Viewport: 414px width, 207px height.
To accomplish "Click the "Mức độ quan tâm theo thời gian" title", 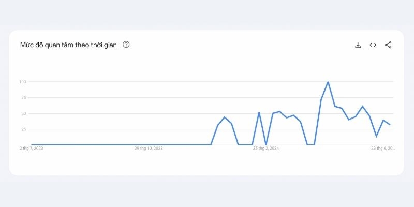I will coord(68,45).
